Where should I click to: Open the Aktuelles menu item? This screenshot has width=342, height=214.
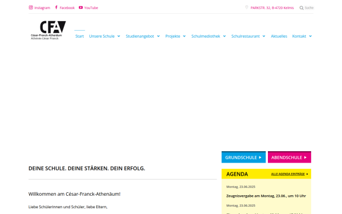click(279, 37)
